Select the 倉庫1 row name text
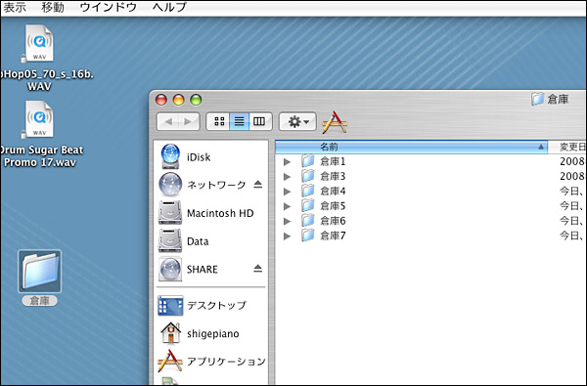Image resolution: width=587 pixels, height=386 pixels. pyautogui.click(x=333, y=161)
